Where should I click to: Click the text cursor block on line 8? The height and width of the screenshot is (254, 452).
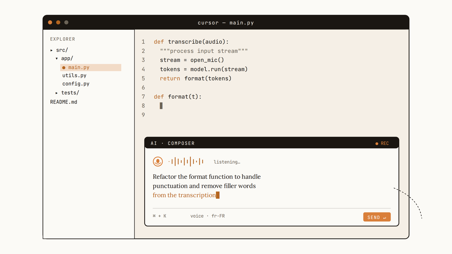pyautogui.click(x=161, y=106)
